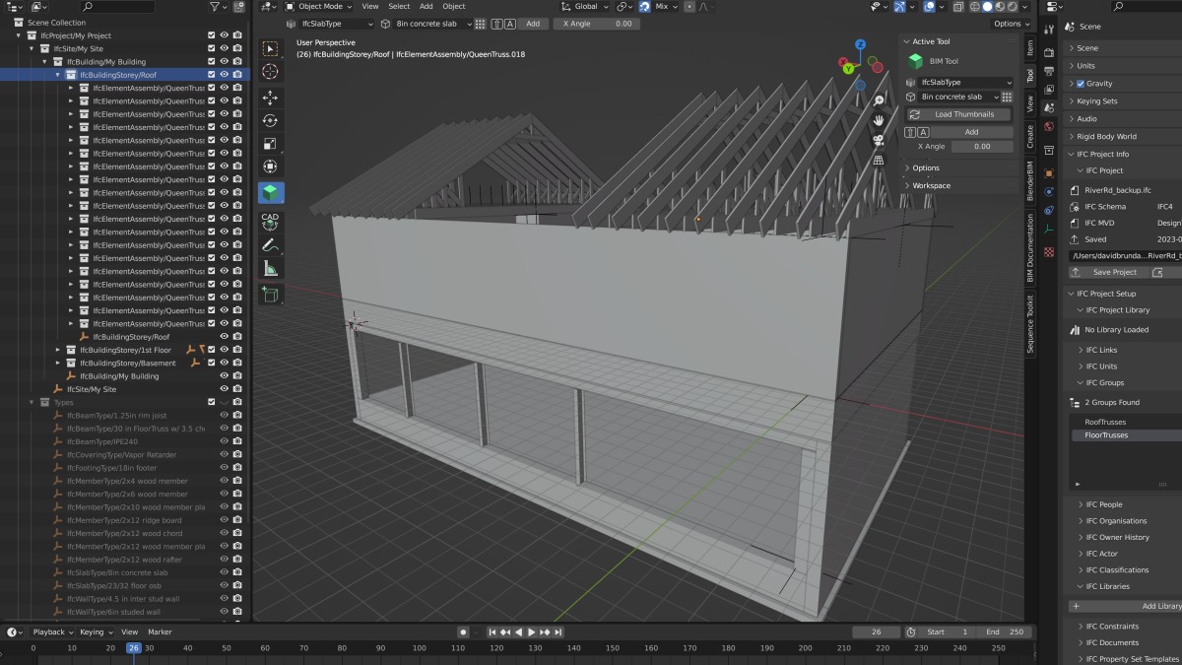
Task: Uncheck IfcProject/My Project collection checkbox
Action: tap(211, 35)
